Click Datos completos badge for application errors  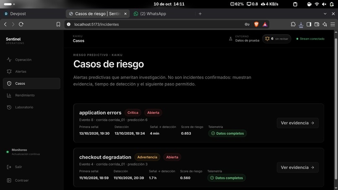[x=227, y=133]
